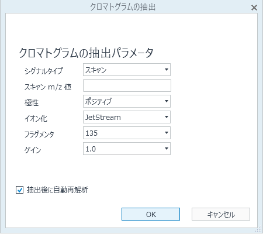Click the 抽出後に自動再解析 label text

click(57, 190)
